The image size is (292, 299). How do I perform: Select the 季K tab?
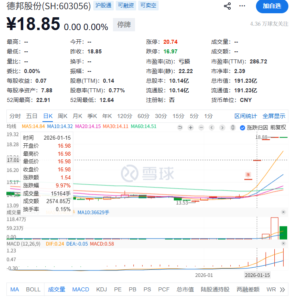point(92,116)
